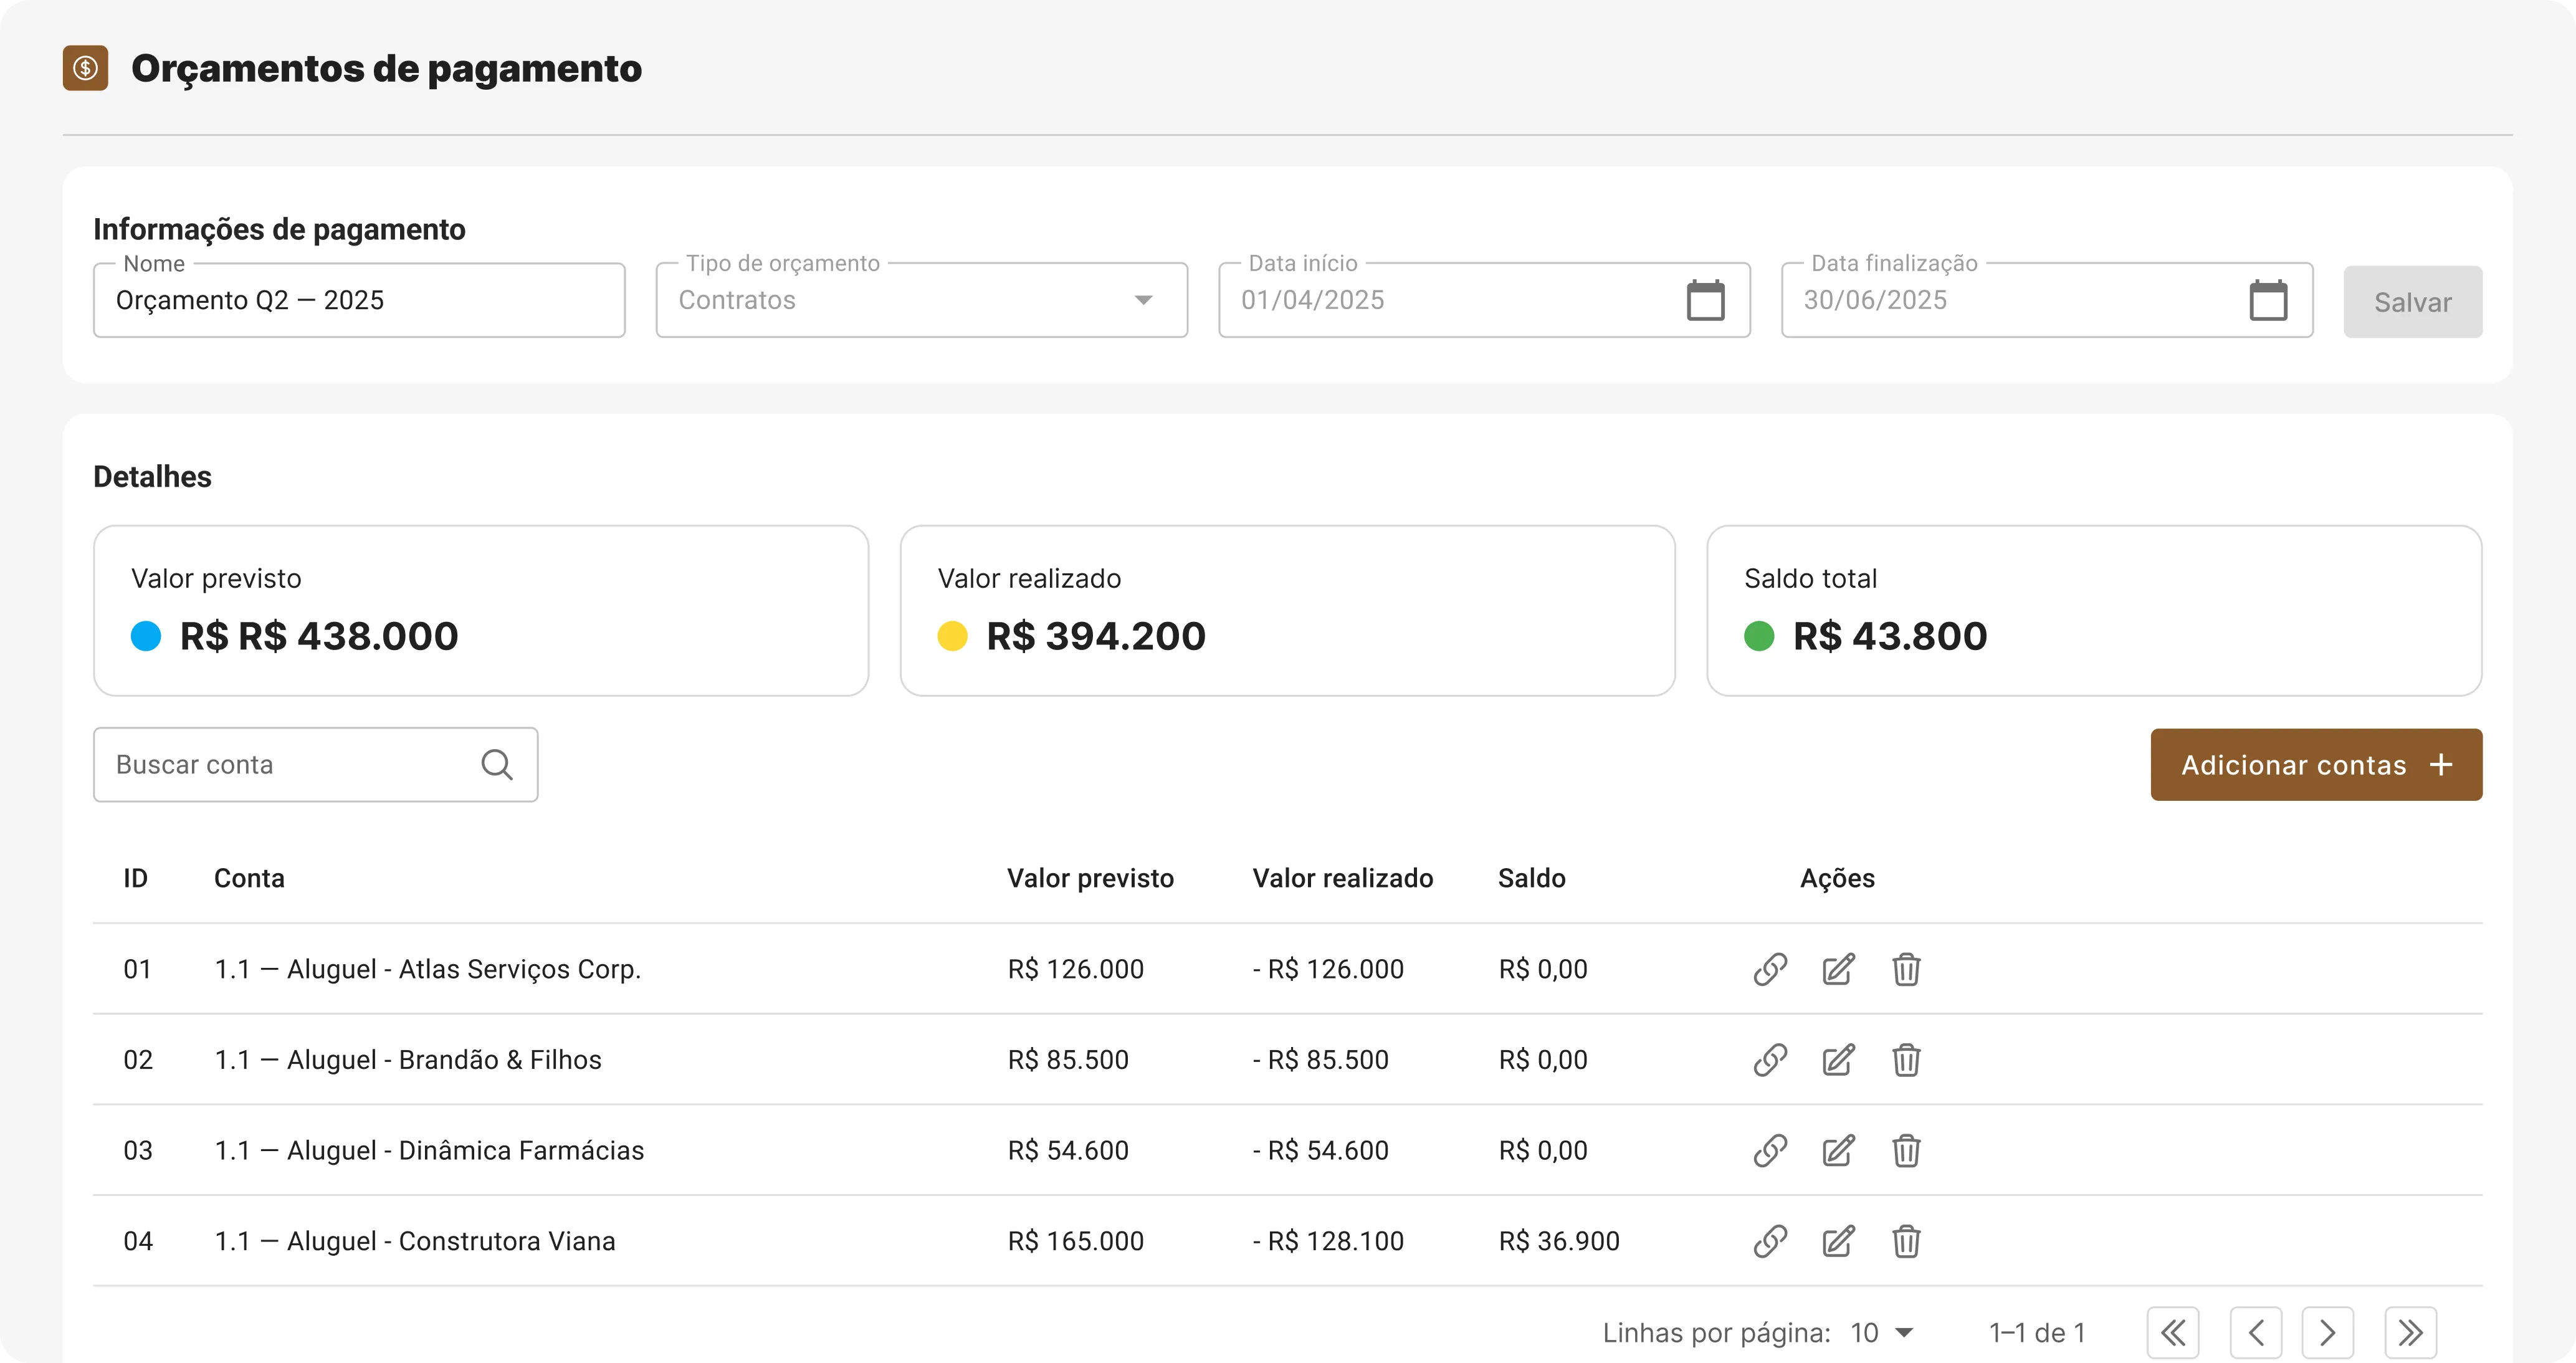Viewport: 2576px width, 1363px height.
Task: Click the Informações de pagamento heading
Action: tap(279, 229)
